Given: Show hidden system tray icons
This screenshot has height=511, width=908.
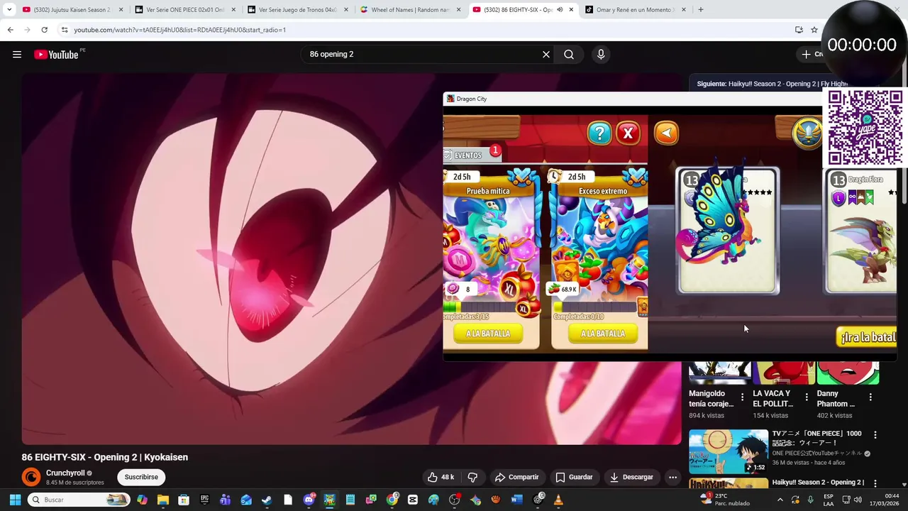Looking at the screenshot, I should tap(780, 500).
